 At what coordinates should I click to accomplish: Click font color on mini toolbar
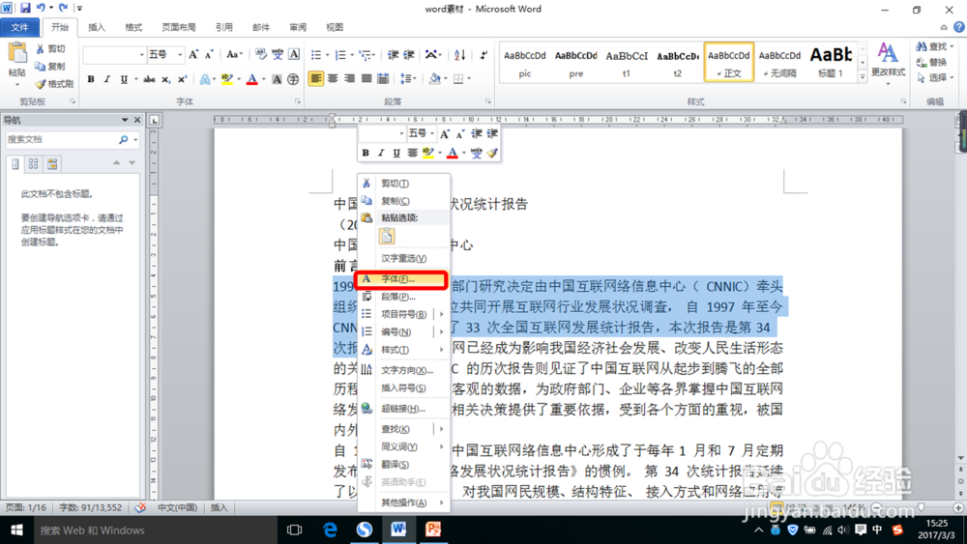[453, 153]
